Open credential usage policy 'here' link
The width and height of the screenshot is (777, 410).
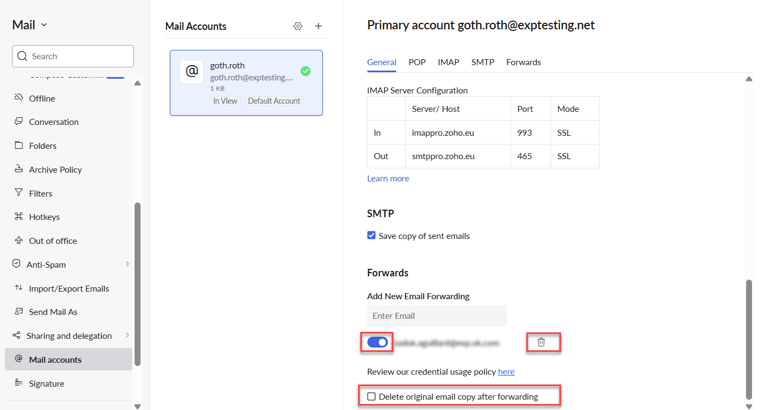point(506,371)
